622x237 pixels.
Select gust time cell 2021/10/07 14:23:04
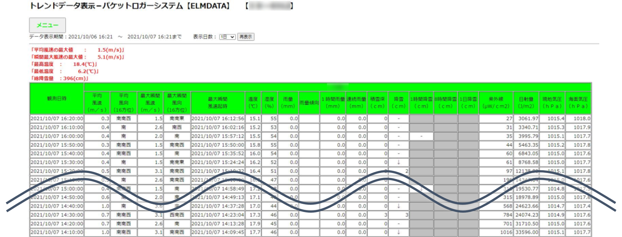click(218, 215)
